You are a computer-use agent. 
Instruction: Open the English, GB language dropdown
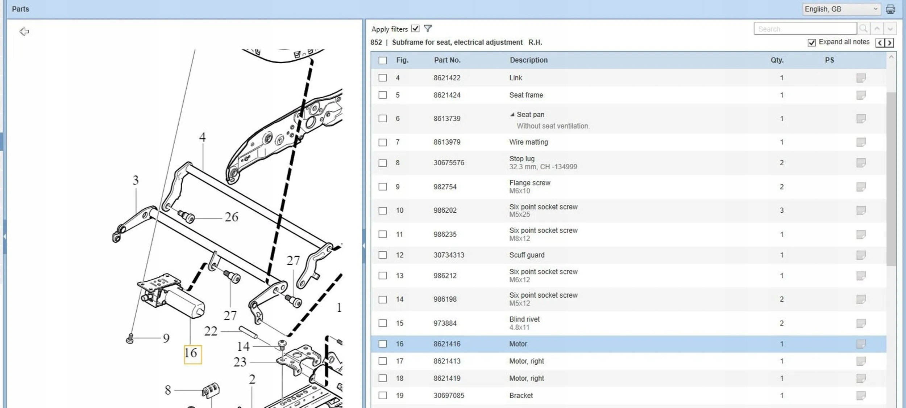(841, 9)
